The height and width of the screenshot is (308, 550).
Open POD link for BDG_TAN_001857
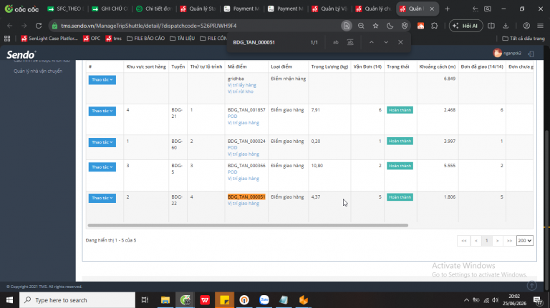(232, 116)
